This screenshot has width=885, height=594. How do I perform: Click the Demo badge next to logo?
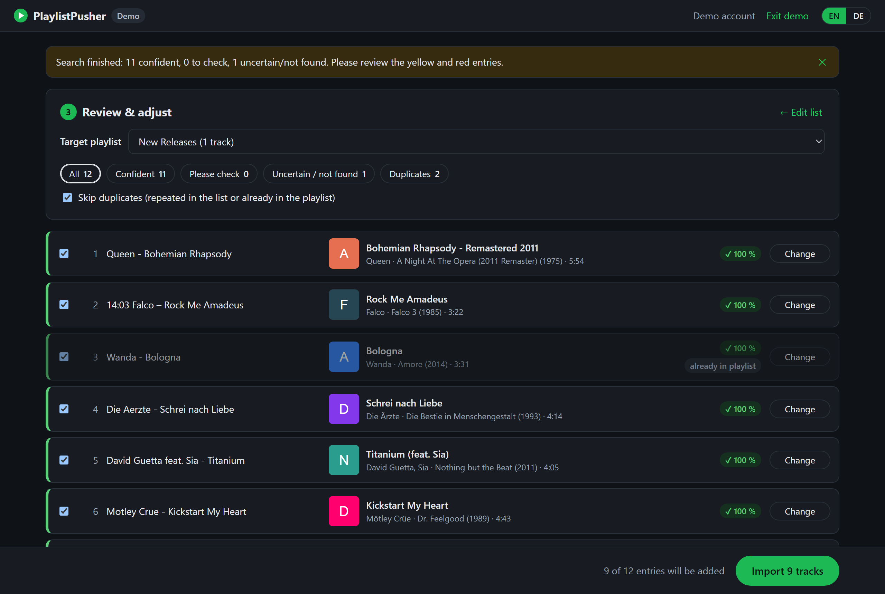[x=128, y=16]
